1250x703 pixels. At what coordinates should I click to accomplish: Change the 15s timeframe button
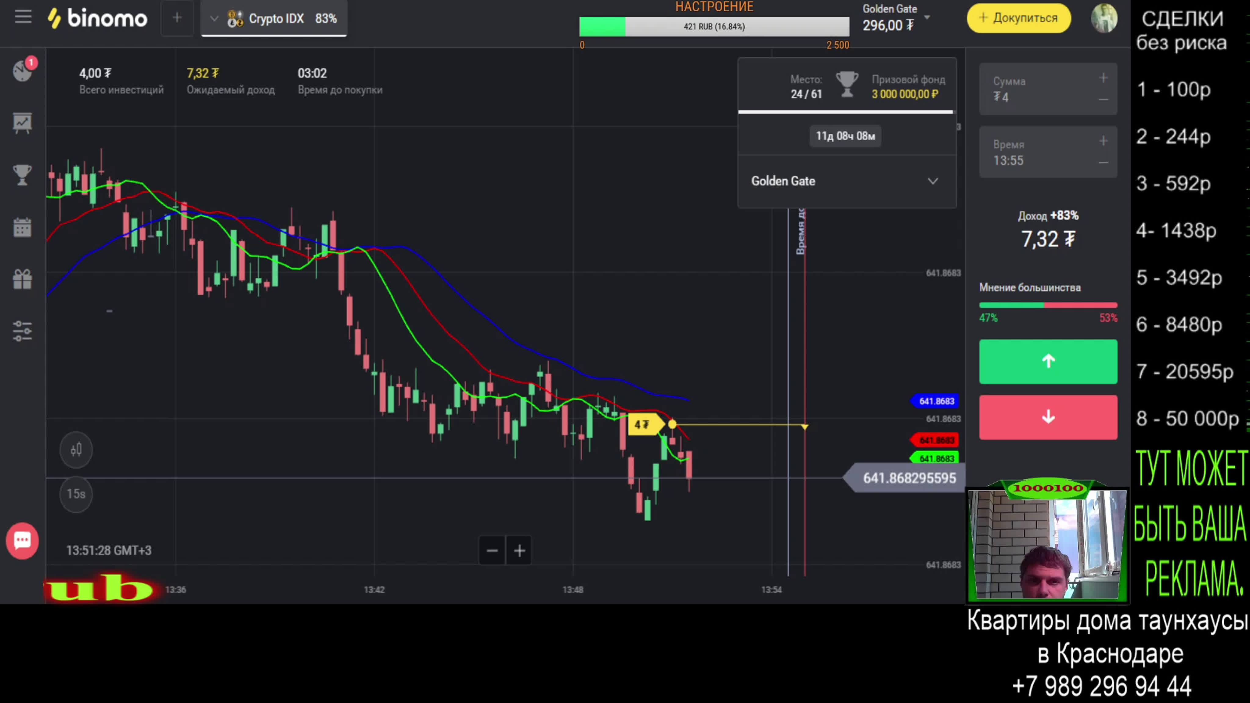[76, 494]
